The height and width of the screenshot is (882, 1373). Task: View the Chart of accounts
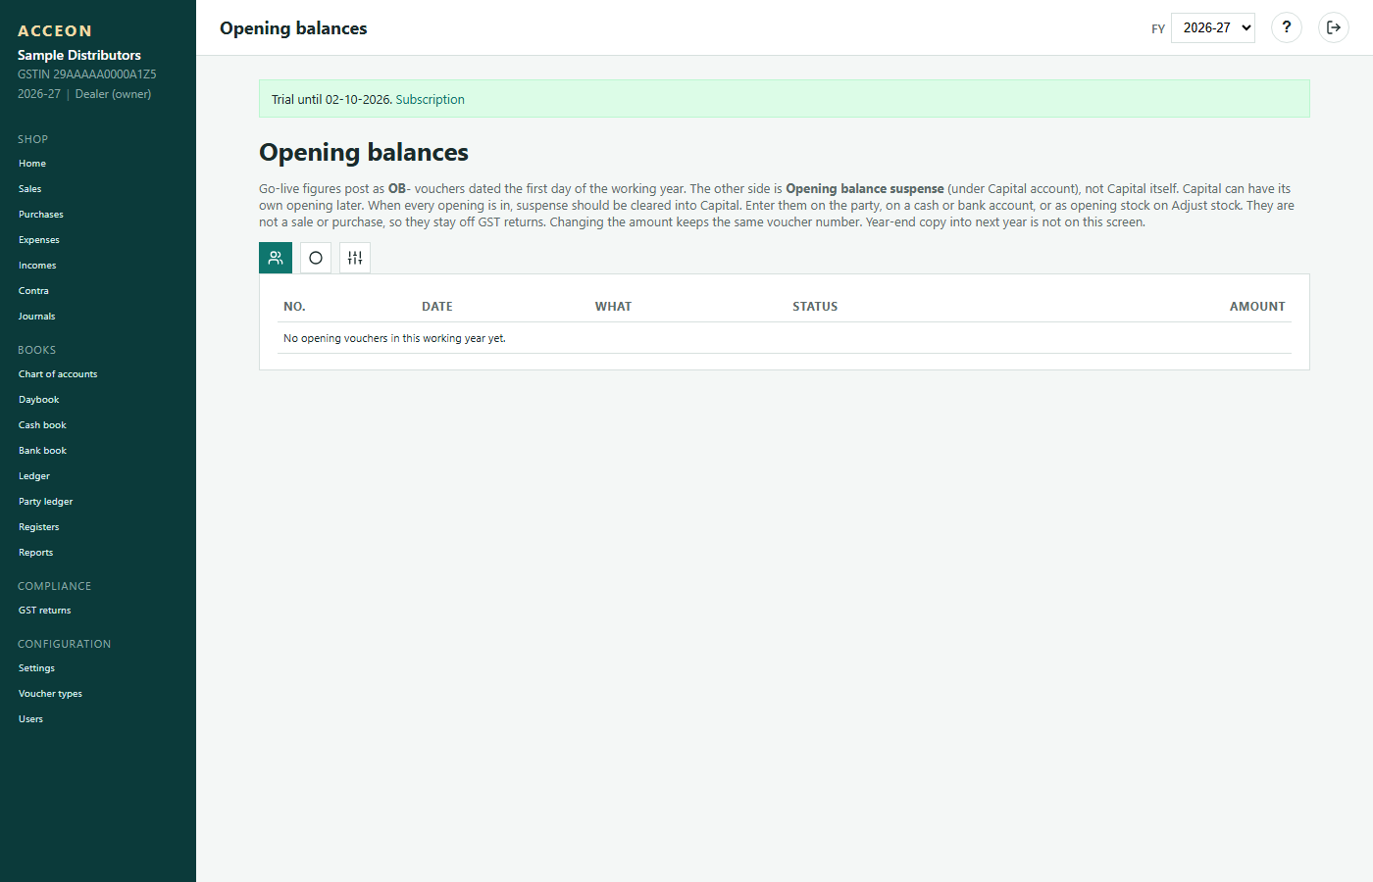tap(58, 374)
